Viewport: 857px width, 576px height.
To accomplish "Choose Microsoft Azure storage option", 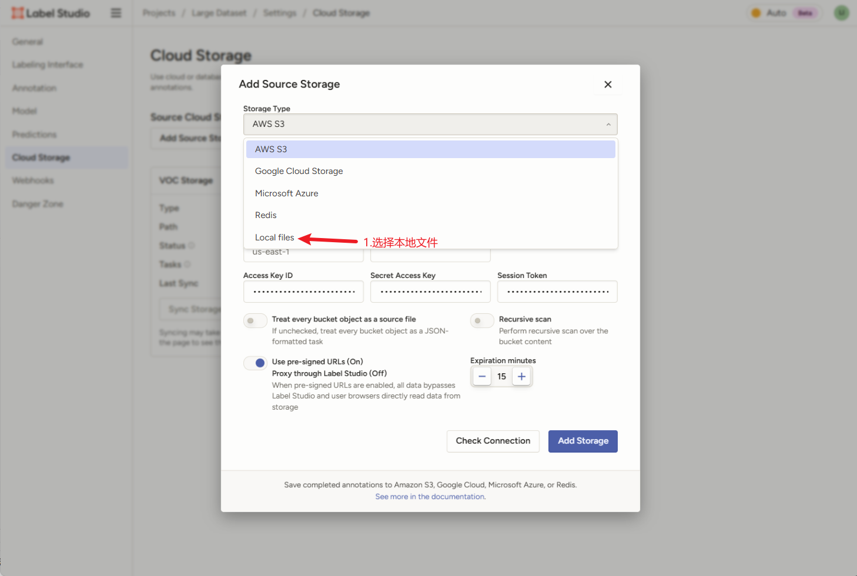I will (430, 193).
